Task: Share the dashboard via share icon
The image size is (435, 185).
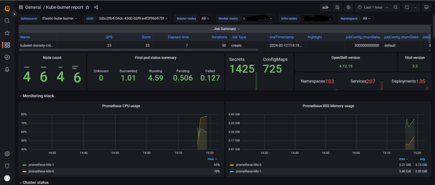Action: [96, 8]
